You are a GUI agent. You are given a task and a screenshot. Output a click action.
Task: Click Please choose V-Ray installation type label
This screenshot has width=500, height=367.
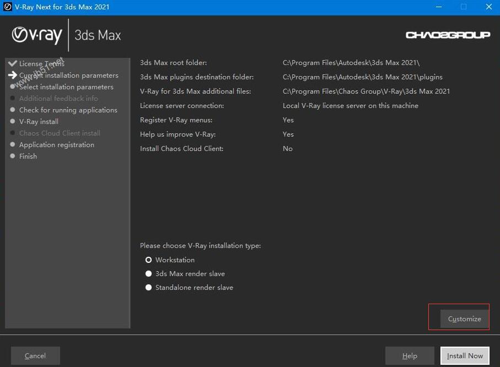tap(200, 246)
